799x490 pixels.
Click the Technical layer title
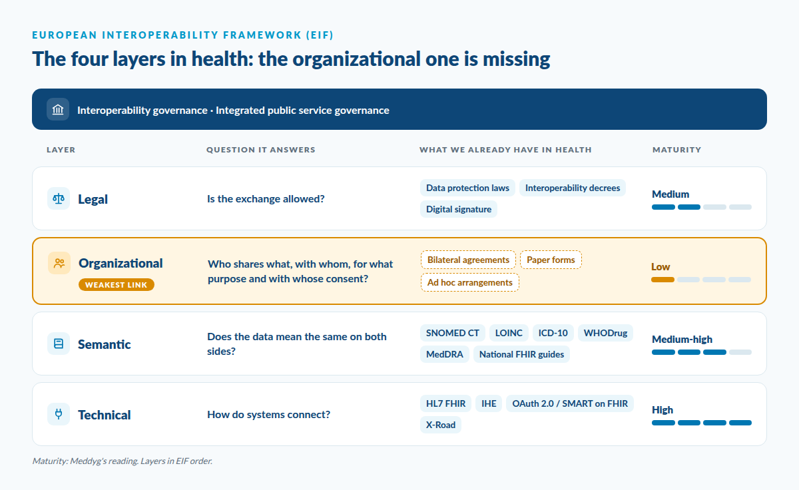105,415
